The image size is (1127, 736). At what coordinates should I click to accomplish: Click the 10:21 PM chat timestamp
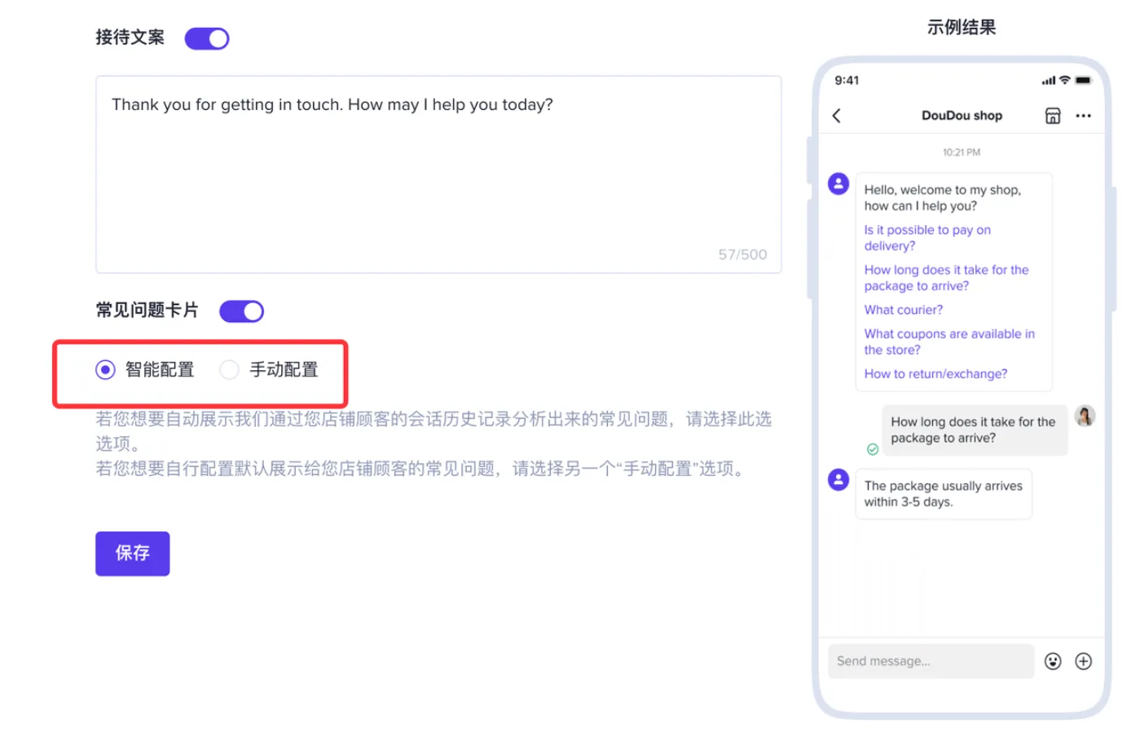(962, 152)
